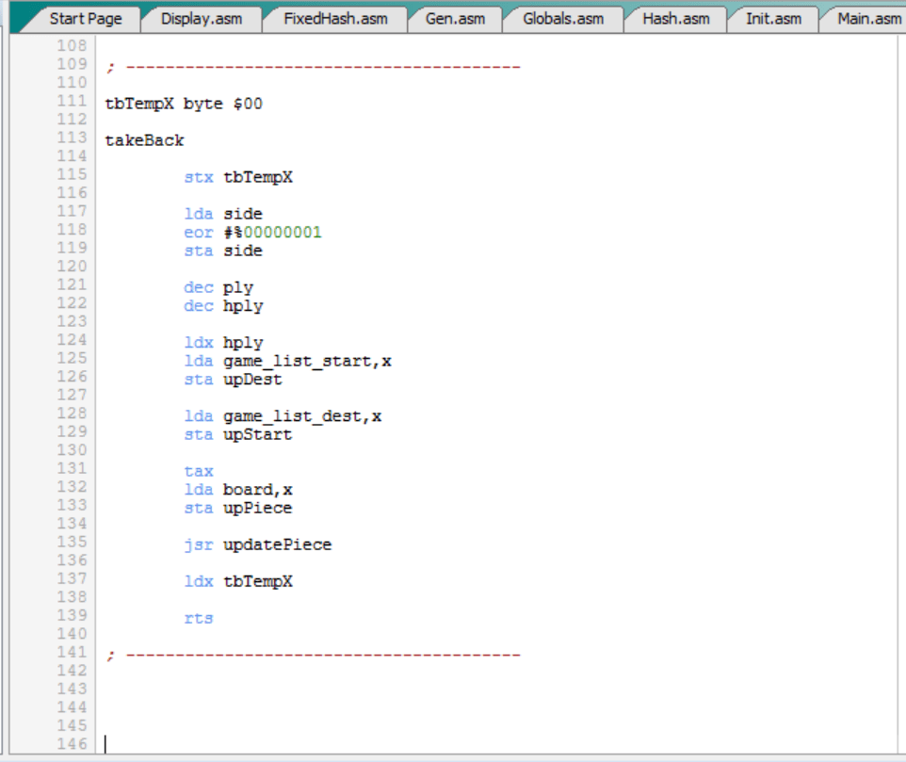Open the Globals.asm file tab
Screen dimensions: 906x762
point(563,18)
